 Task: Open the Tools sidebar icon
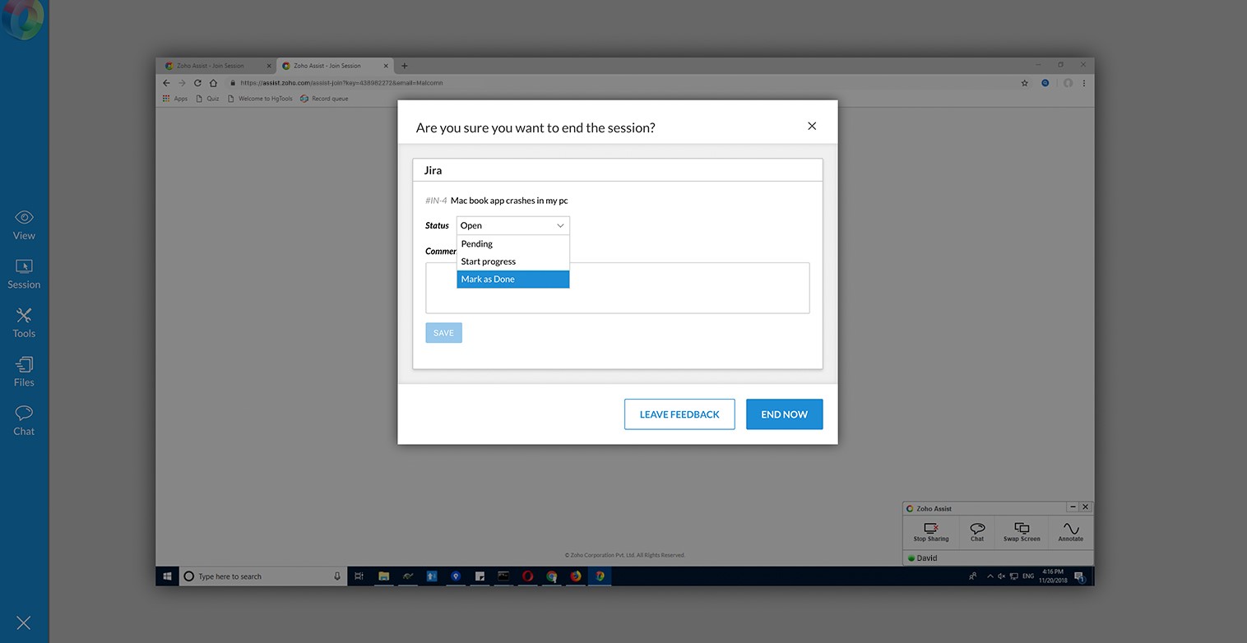click(x=24, y=322)
